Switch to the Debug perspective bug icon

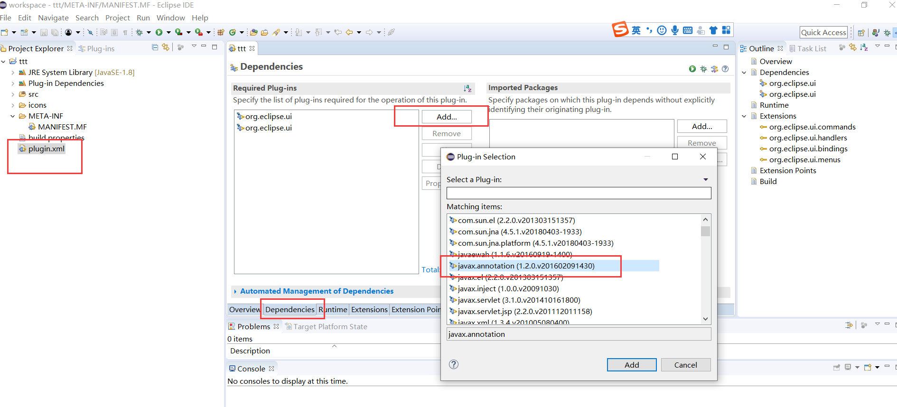point(887,33)
